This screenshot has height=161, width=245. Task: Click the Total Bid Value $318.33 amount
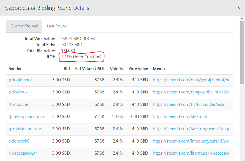click(68, 51)
